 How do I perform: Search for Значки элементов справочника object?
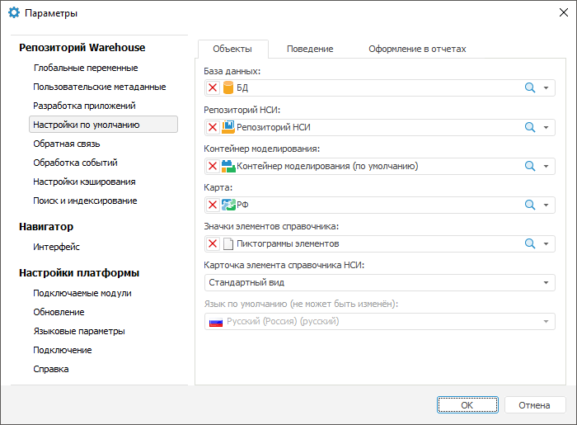[530, 243]
